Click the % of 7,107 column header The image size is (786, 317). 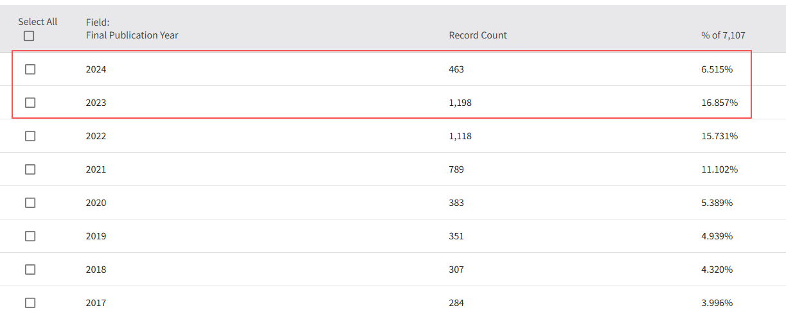(x=723, y=35)
